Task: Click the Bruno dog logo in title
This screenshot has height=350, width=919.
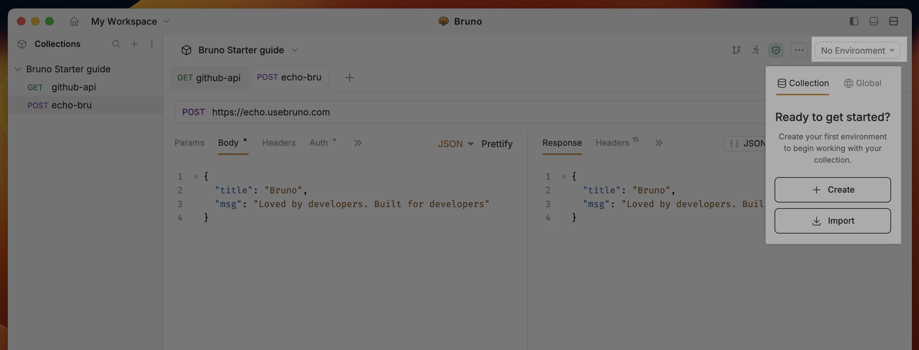Action: 444,22
